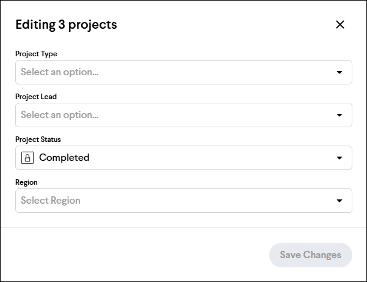Expand the Select Region dropdown
This screenshot has width=367, height=282.
[184, 201]
